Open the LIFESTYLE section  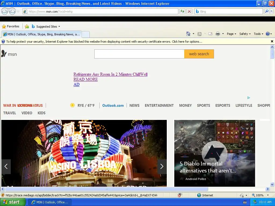click(244, 105)
